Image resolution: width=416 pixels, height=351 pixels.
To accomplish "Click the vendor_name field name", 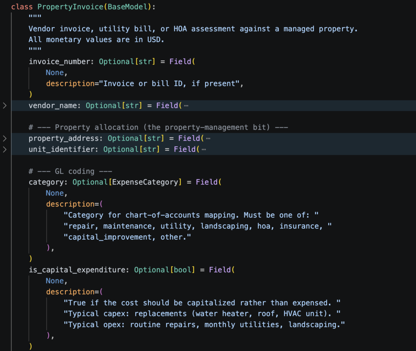I will click(52, 106).
